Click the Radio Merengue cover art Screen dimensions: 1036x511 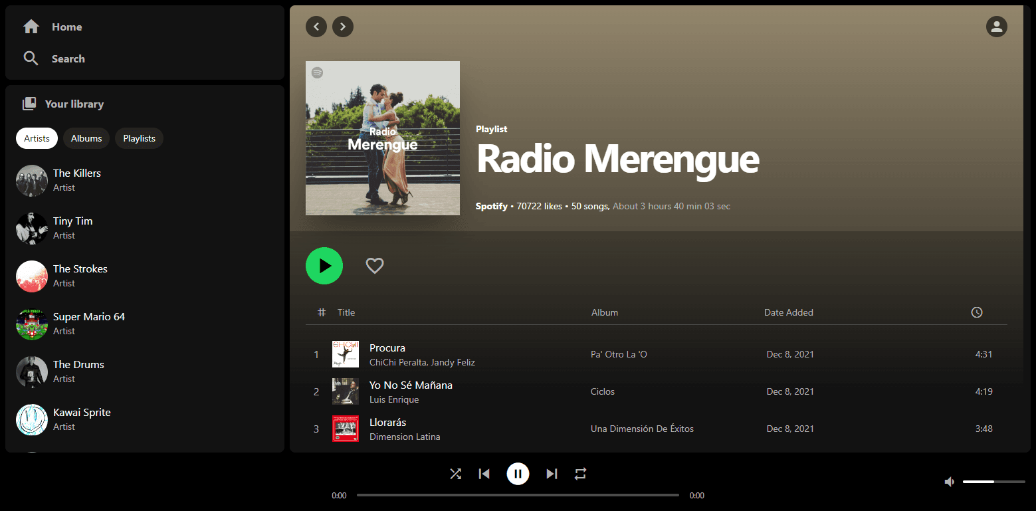[x=383, y=138]
